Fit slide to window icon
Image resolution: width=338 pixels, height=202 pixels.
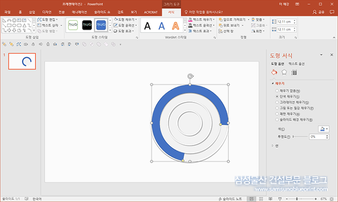[332, 199]
